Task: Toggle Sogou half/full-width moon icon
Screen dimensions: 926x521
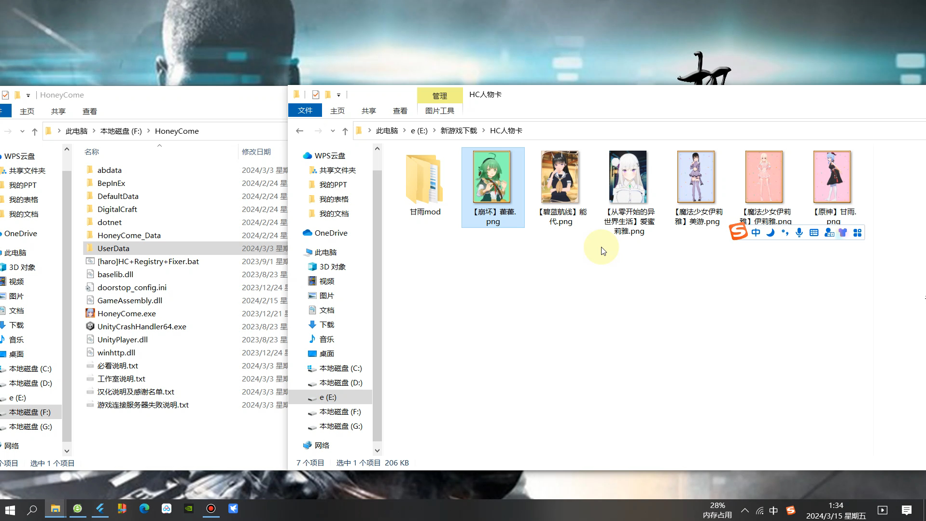Action: (x=771, y=233)
